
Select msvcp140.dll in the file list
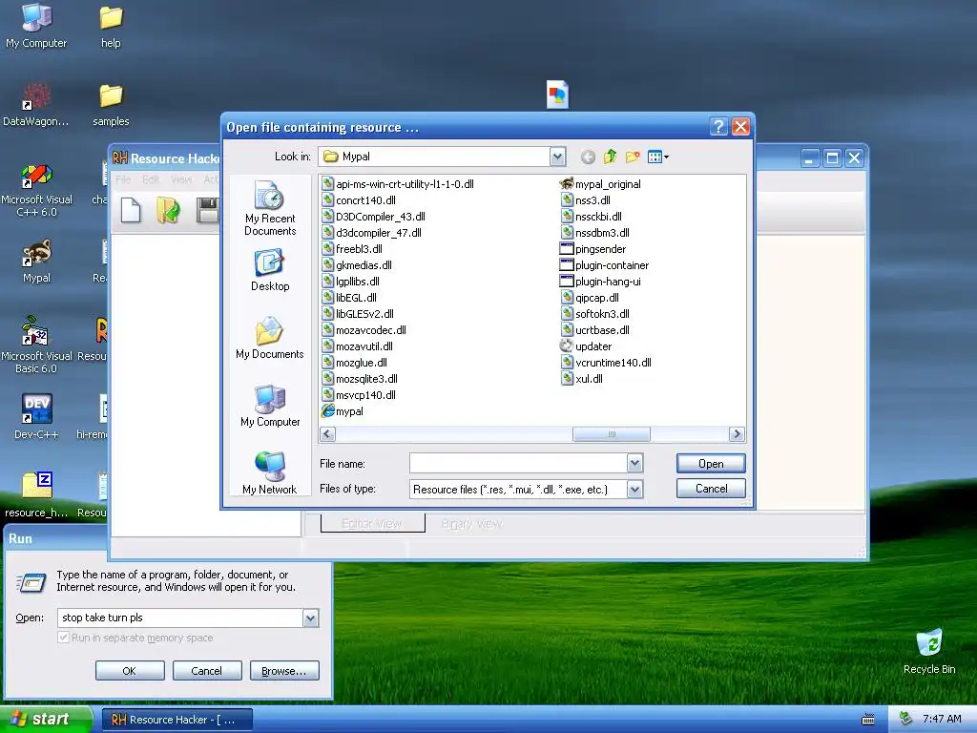click(x=359, y=394)
